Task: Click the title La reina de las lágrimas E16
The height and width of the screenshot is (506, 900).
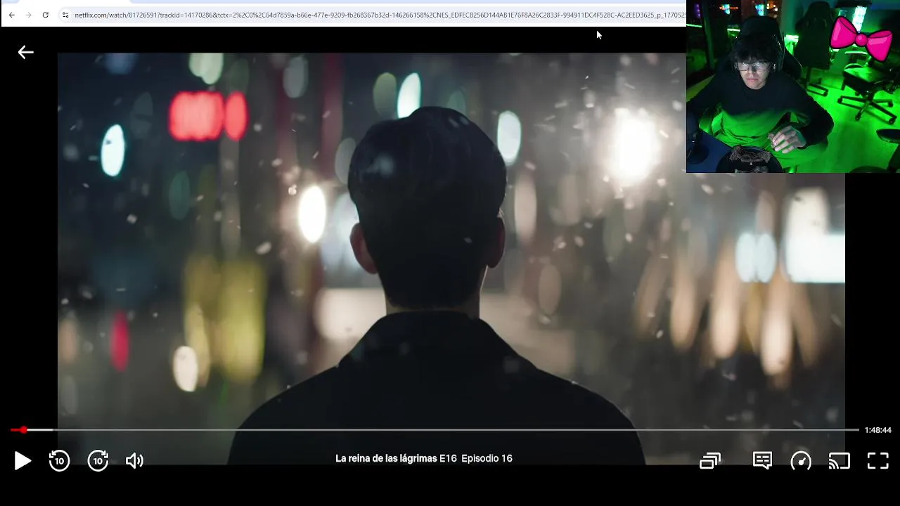Action: point(396,458)
